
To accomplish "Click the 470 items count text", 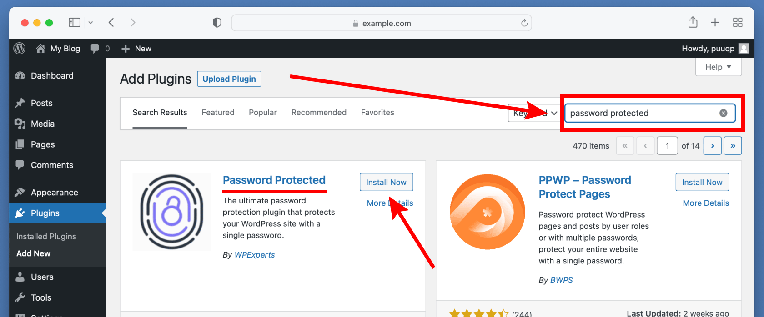I will coord(591,146).
